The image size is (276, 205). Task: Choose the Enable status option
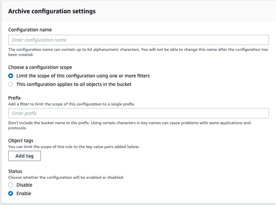click(10, 193)
